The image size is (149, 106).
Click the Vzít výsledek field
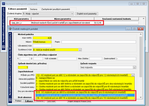coord(67,59)
